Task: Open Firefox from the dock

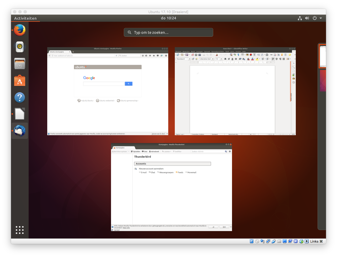Action: [x=20, y=30]
